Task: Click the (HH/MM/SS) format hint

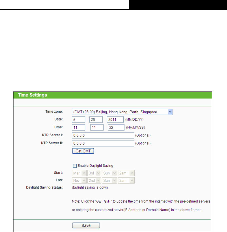Action: [x=136, y=127]
